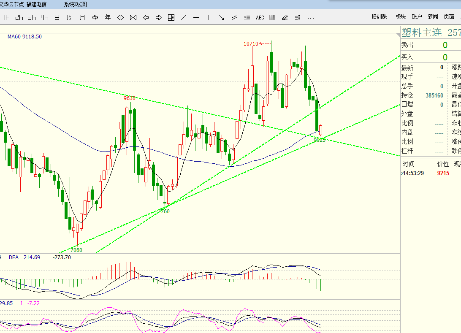Select the vertical line drawing tool

209,18
